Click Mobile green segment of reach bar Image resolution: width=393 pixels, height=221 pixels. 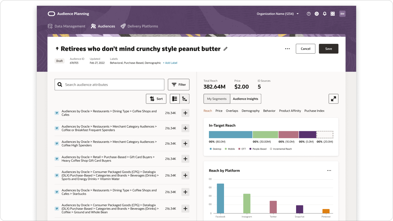pyautogui.click(x=265, y=134)
